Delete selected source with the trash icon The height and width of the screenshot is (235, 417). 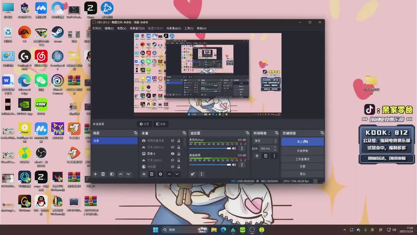tap(152, 174)
